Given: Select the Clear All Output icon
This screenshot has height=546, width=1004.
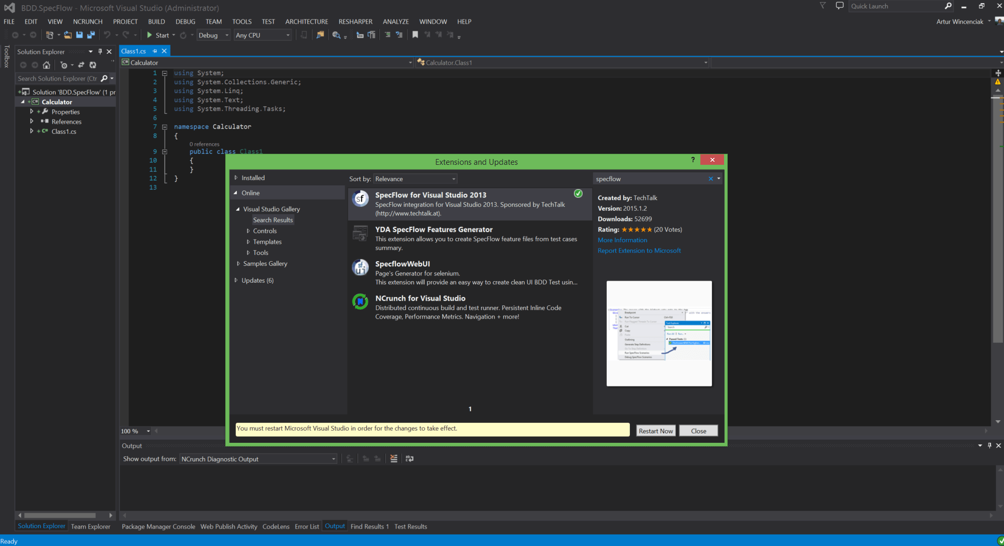Looking at the screenshot, I should tap(394, 459).
